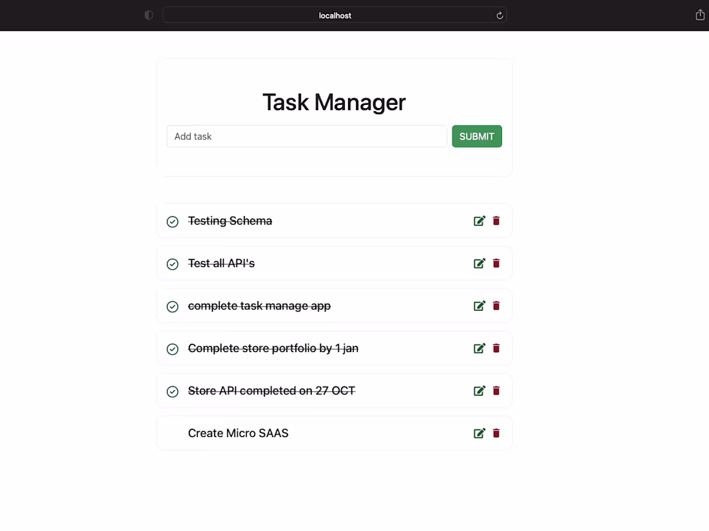This screenshot has height=531, width=709.
Task: Click the edit icon for Test all API's
Action: 480,263
